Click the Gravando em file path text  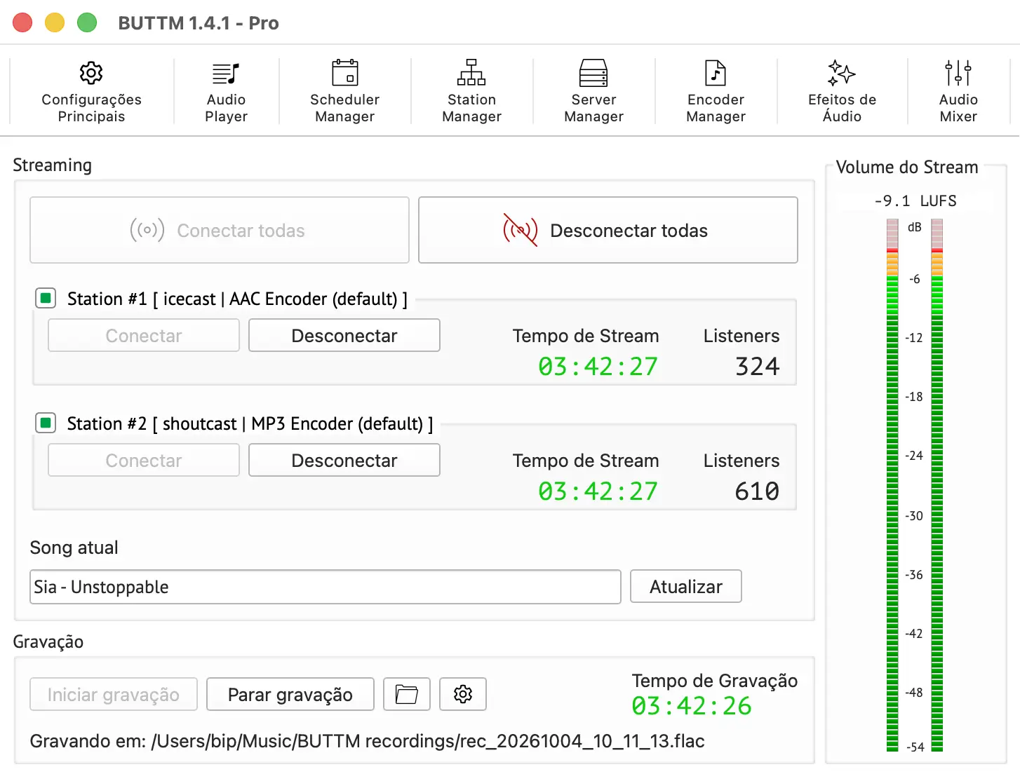pyautogui.click(x=367, y=741)
